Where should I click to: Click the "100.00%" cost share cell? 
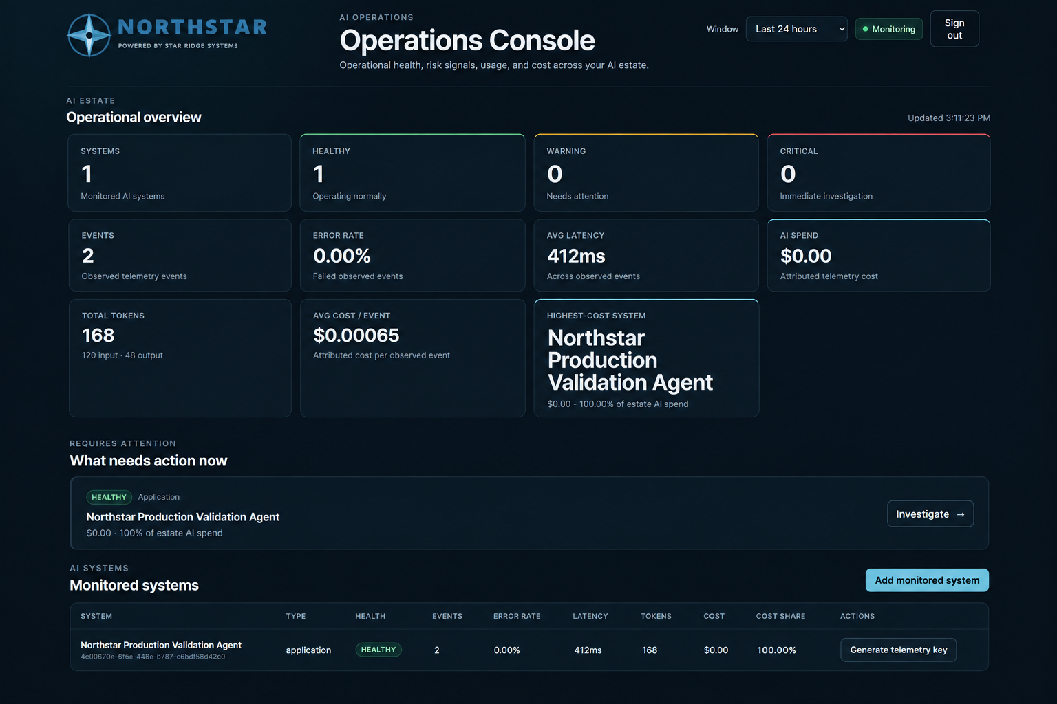pos(776,650)
